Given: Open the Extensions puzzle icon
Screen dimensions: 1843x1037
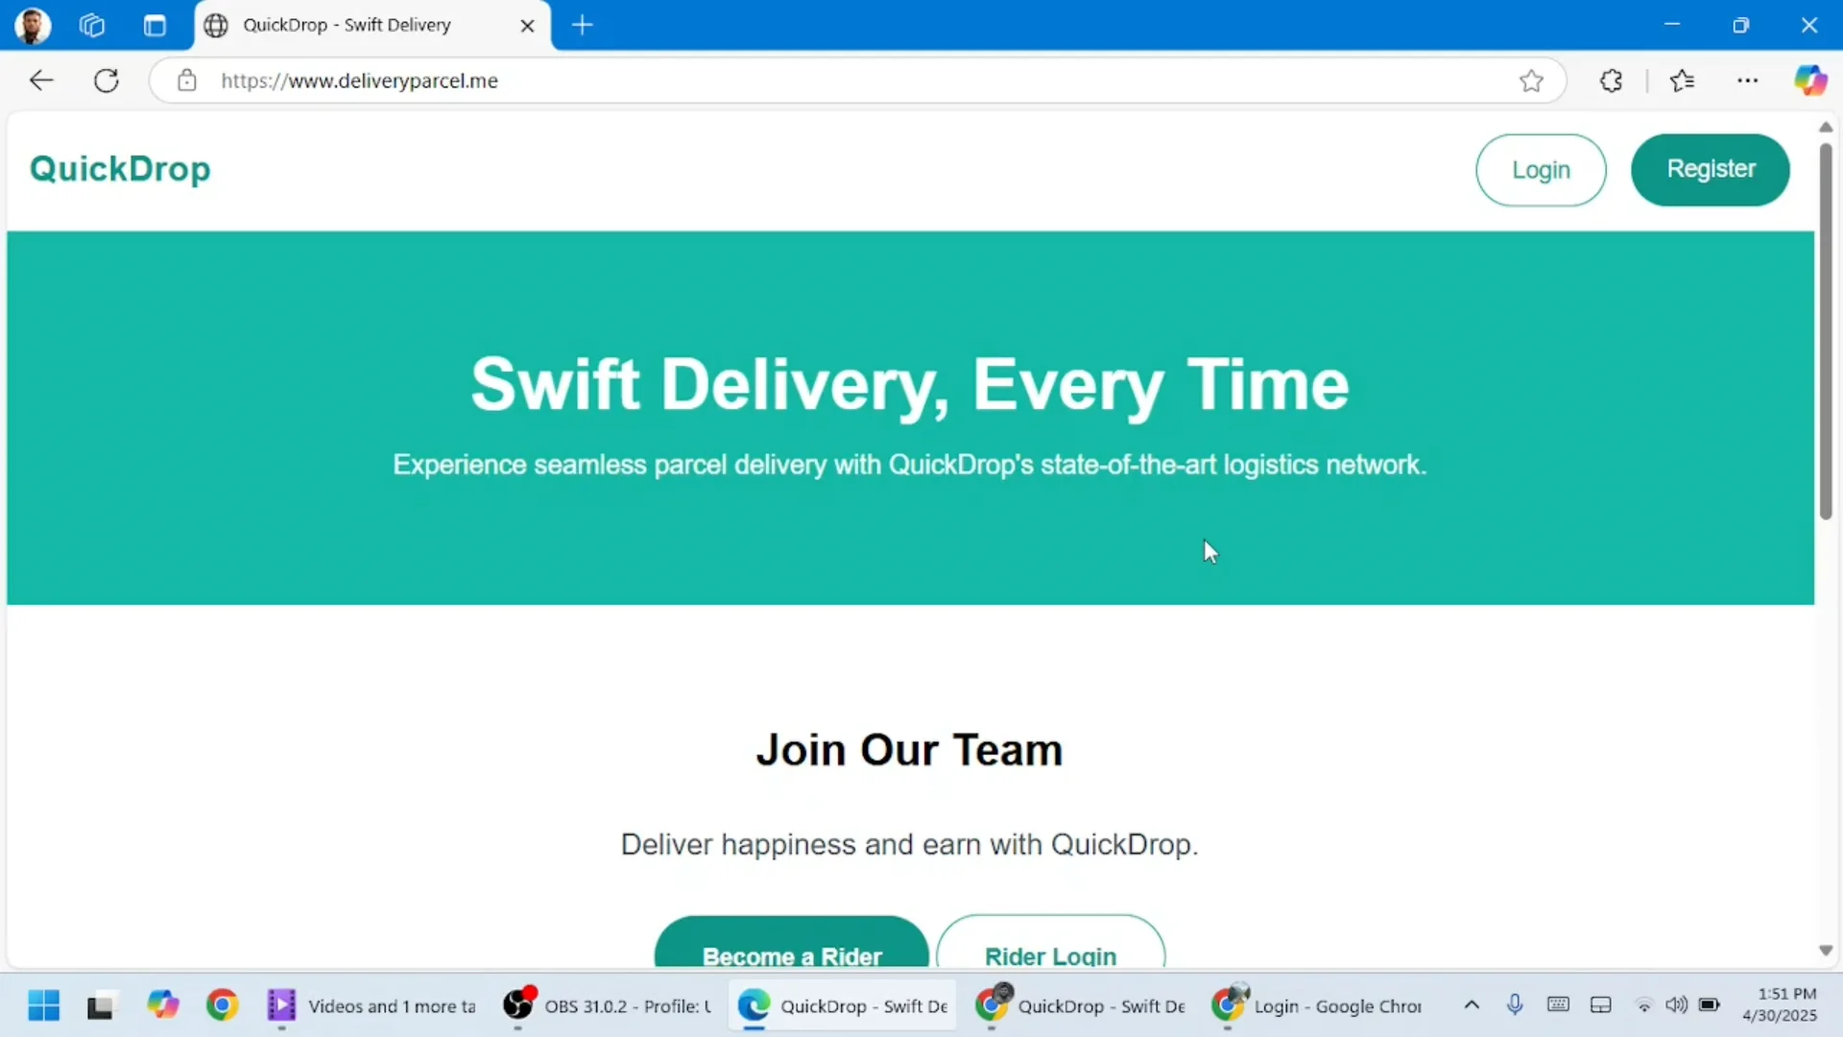Looking at the screenshot, I should (x=1611, y=81).
